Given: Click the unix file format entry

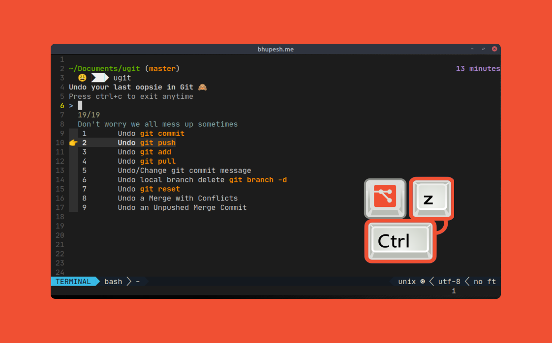Looking at the screenshot, I should [407, 282].
